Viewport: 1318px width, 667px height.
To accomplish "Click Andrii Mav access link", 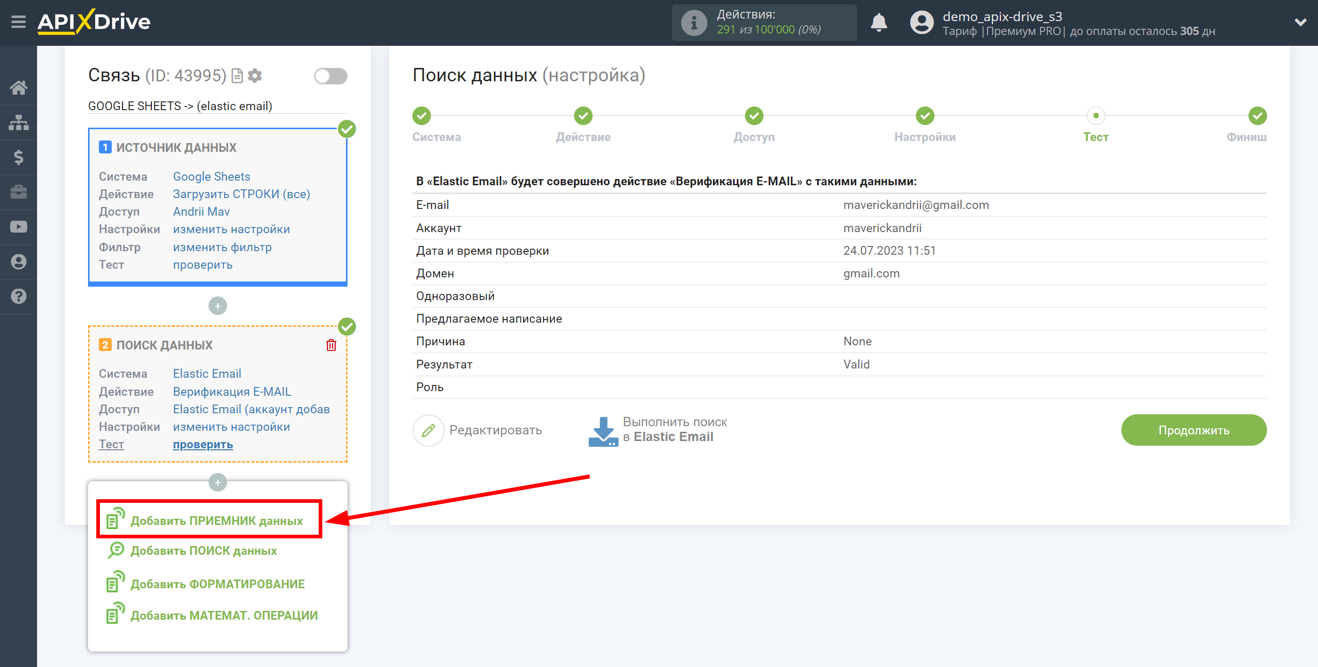I will [x=201, y=212].
